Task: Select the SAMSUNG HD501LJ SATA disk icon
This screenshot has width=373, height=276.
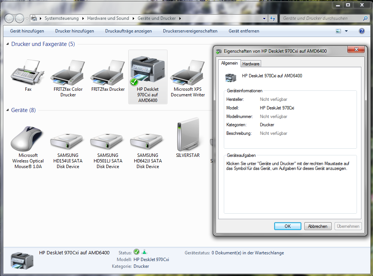Action: click(107, 142)
